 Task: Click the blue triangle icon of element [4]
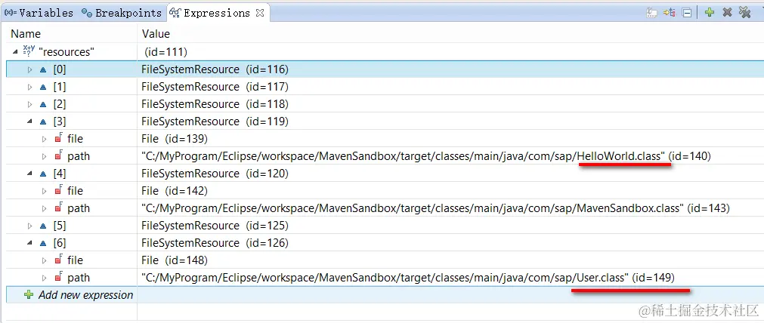coord(43,174)
